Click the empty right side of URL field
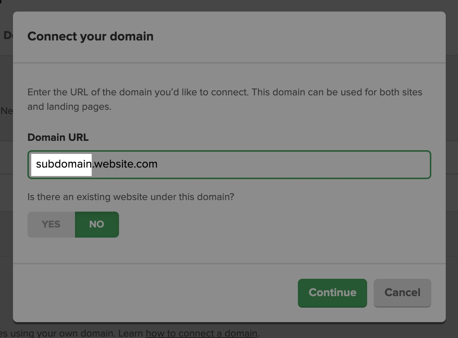The height and width of the screenshot is (338, 458). pos(307,165)
